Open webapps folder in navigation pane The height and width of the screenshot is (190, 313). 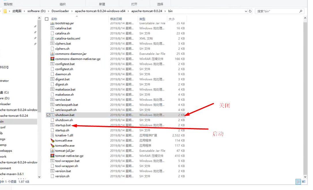pos(6,151)
